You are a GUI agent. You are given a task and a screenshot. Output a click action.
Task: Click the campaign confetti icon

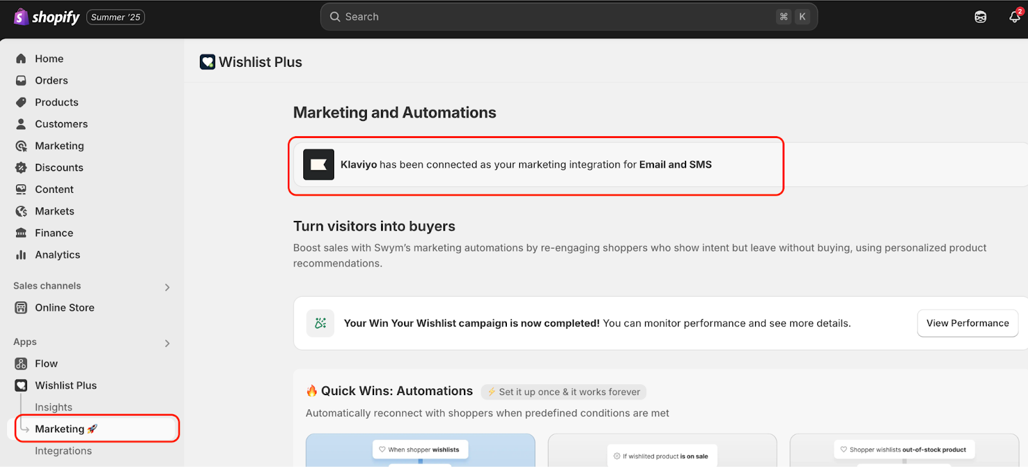(321, 323)
